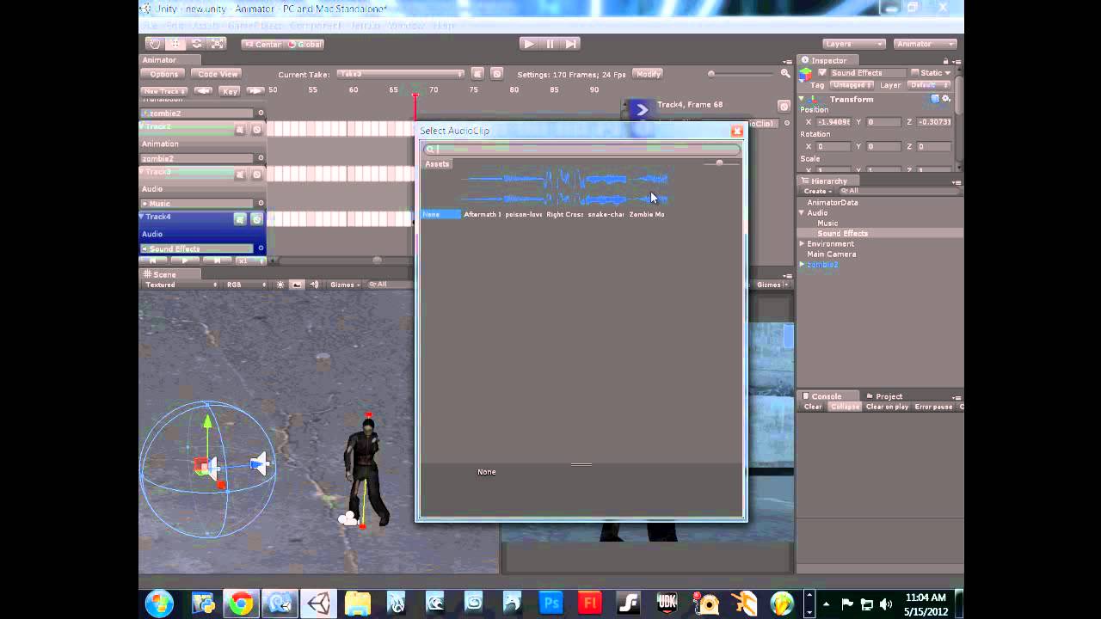This screenshot has height=619, width=1101.
Task: Click the step-frame button next to Play
Action: 570,43
